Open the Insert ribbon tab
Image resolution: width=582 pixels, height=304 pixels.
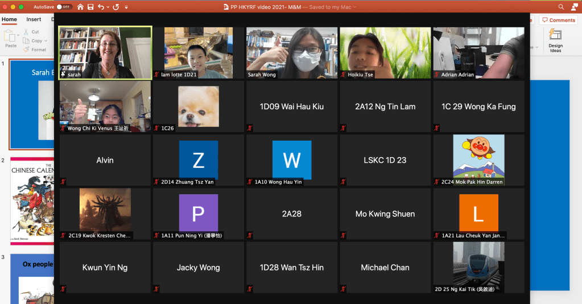pos(34,19)
